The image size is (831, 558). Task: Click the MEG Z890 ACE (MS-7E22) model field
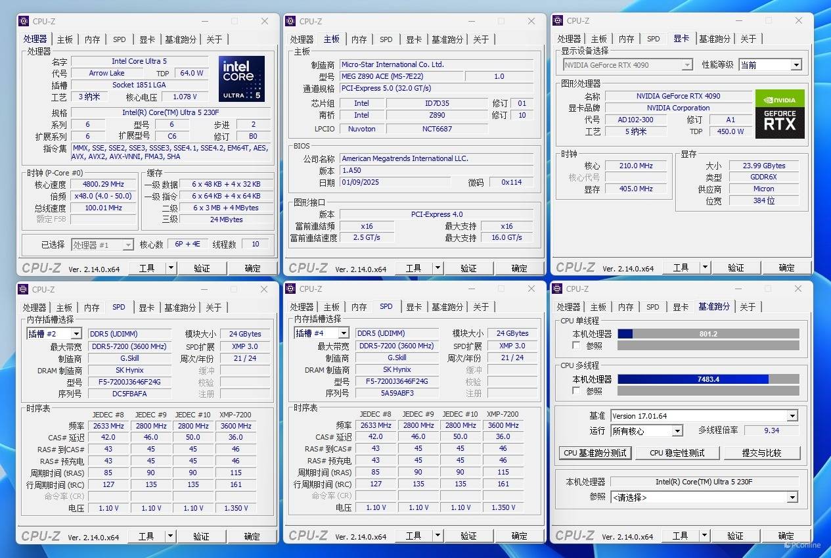coord(401,76)
